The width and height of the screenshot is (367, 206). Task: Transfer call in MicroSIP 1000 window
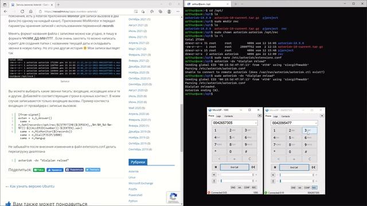(253, 167)
